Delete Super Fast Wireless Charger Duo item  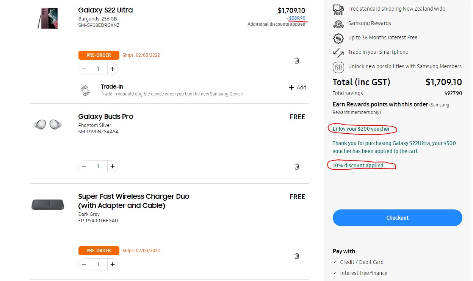click(x=297, y=256)
